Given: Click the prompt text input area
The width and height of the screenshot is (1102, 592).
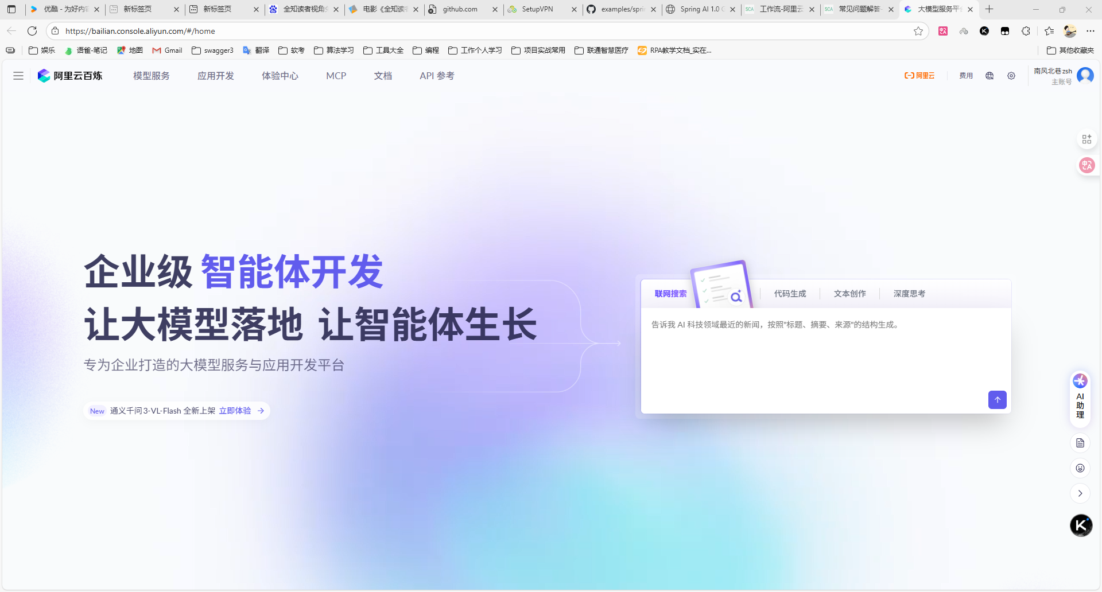Looking at the screenshot, I should pos(826,350).
